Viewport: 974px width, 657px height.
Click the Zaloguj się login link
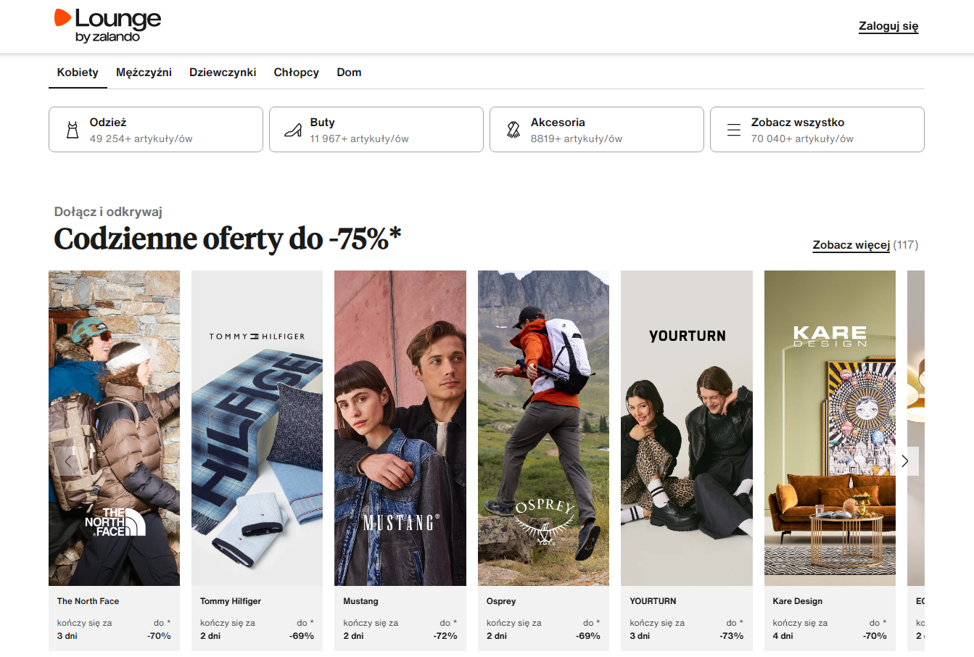tap(888, 26)
